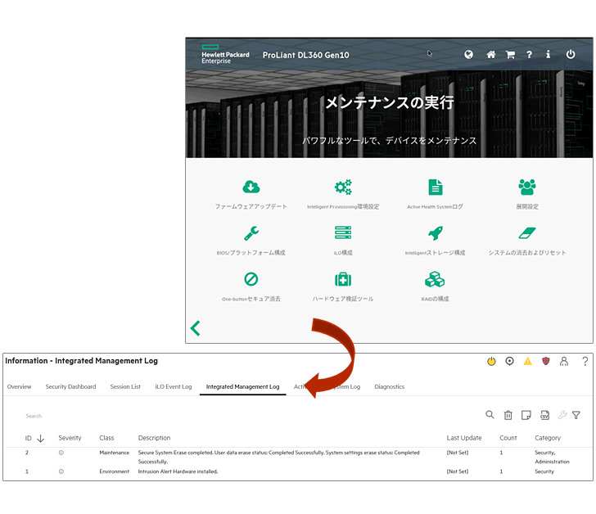Open the shopping cart icon in header
Image resolution: width=596 pixels, height=514 pixels.
pyautogui.click(x=510, y=54)
